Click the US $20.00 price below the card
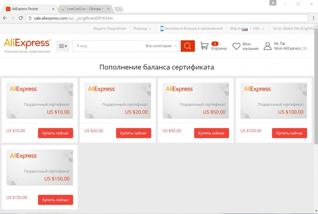Image resolution: width=318 pixels, height=214 pixels. pos(94,131)
